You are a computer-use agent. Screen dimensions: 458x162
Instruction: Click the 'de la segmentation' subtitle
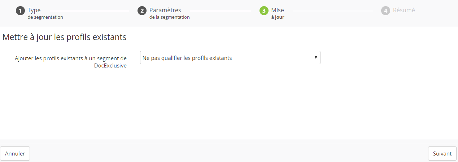(169, 17)
